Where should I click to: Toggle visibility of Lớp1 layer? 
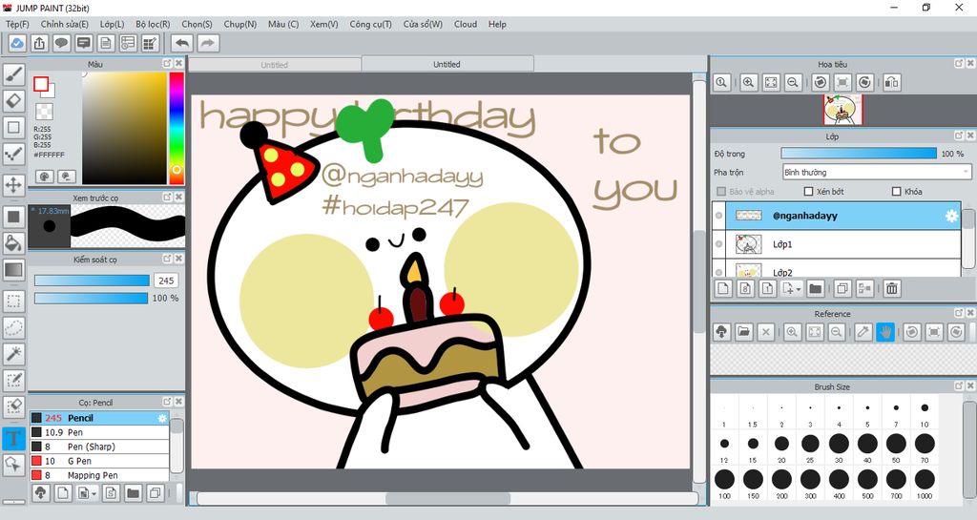[719, 244]
